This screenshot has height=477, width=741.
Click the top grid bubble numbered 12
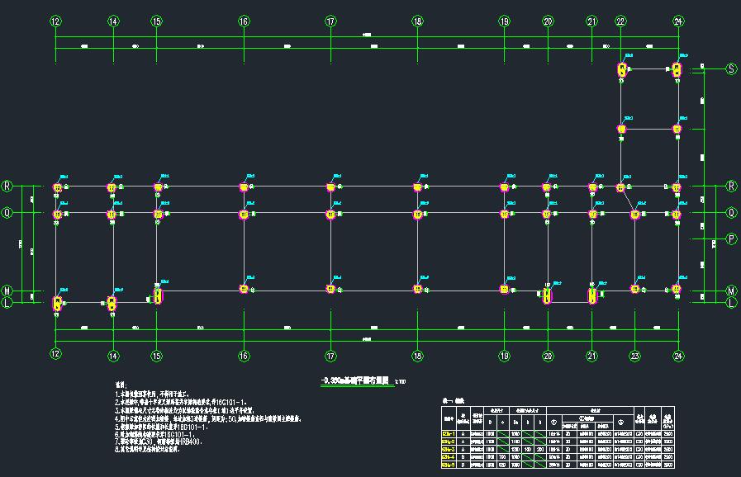[55, 21]
